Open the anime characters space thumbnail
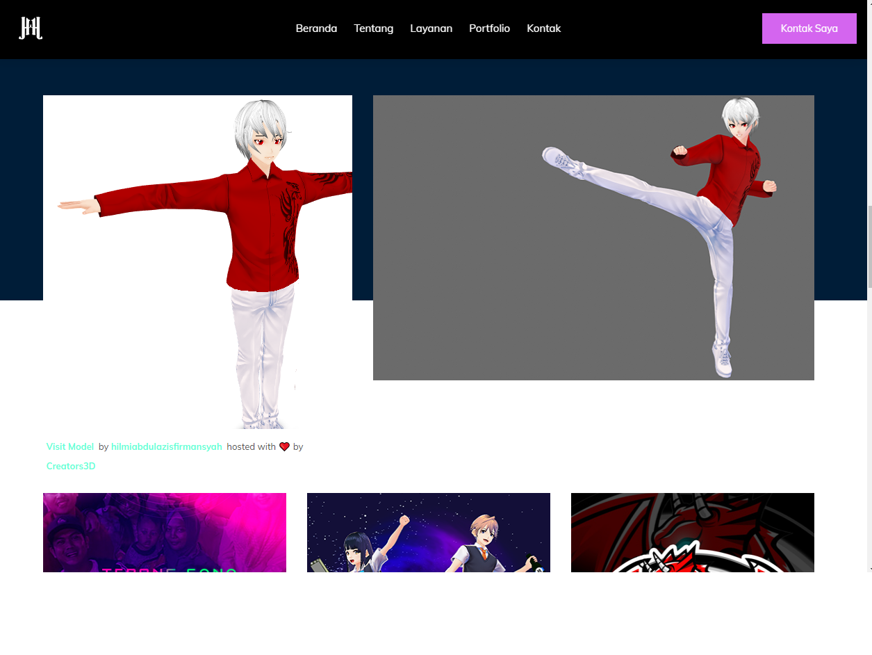Screen dimensions: 872x655 pyautogui.click(x=429, y=533)
